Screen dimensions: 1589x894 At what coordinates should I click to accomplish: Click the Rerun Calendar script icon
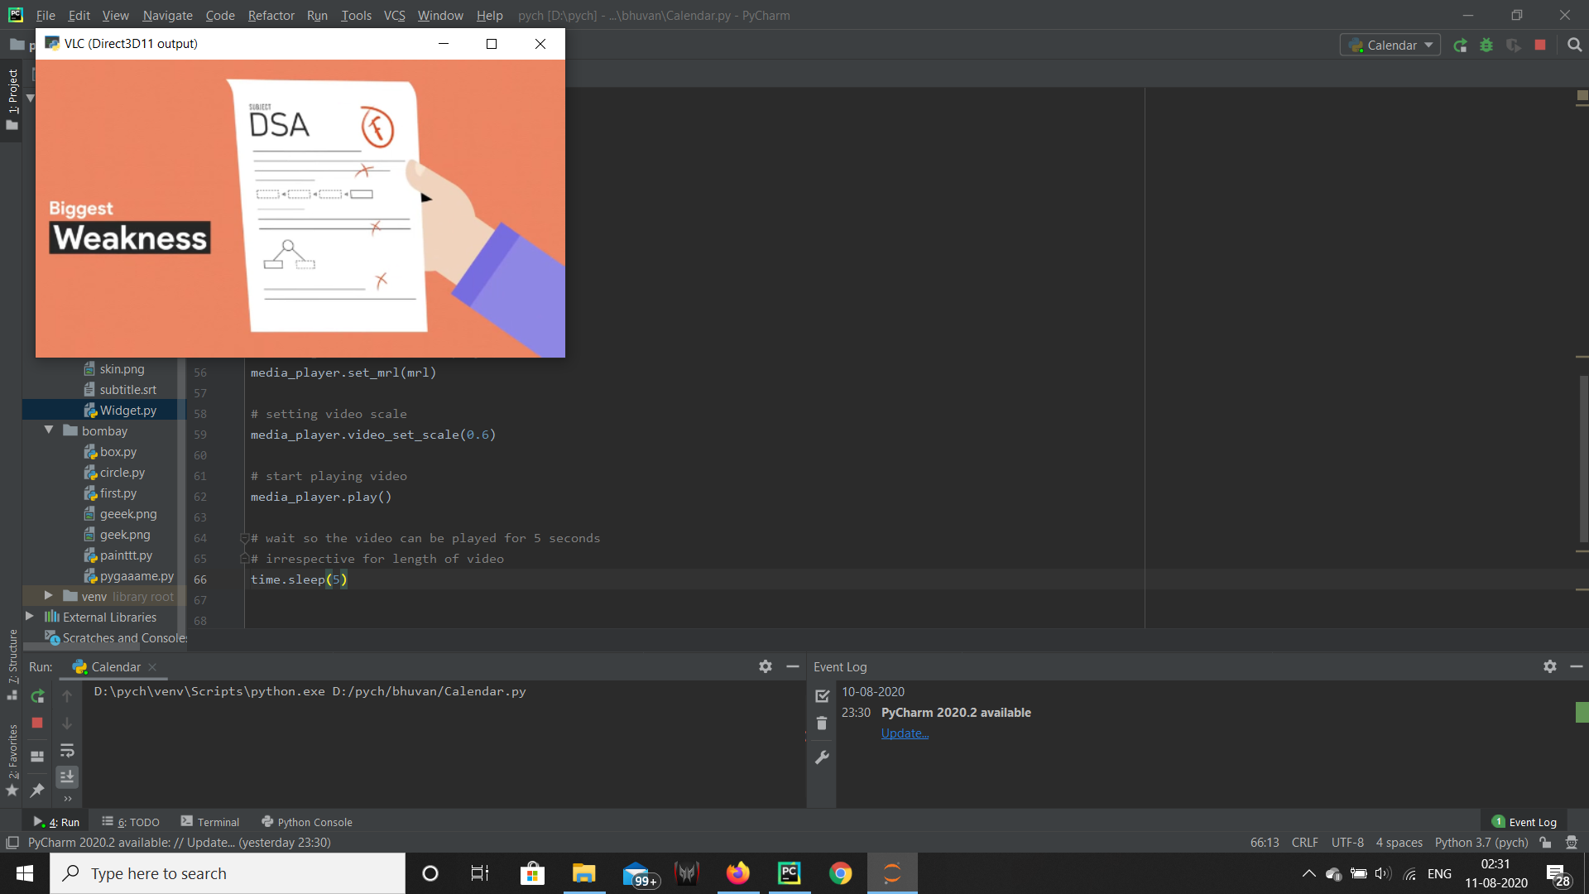(x=38, y=695)
